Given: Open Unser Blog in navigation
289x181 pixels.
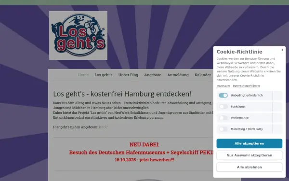Looking at the screenshot, I should [x=128, y=75].
